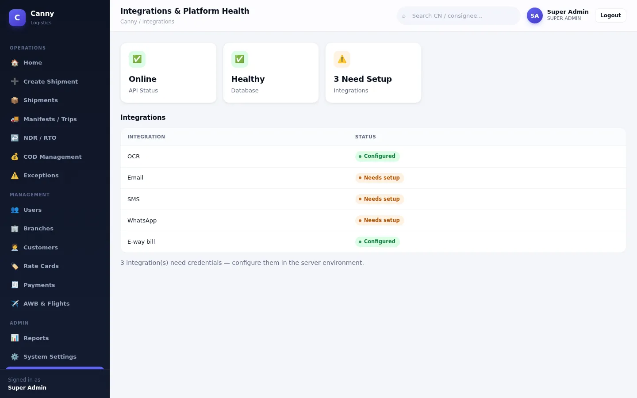
Task: Open the COD Management section
Action: (55, 157)
